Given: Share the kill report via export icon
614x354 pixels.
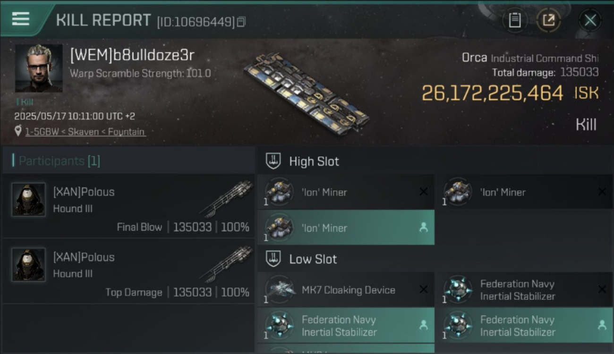Looking at the screenshot, I should click(x=548, y=20).
